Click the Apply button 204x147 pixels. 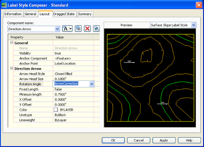tap(164, 140)
